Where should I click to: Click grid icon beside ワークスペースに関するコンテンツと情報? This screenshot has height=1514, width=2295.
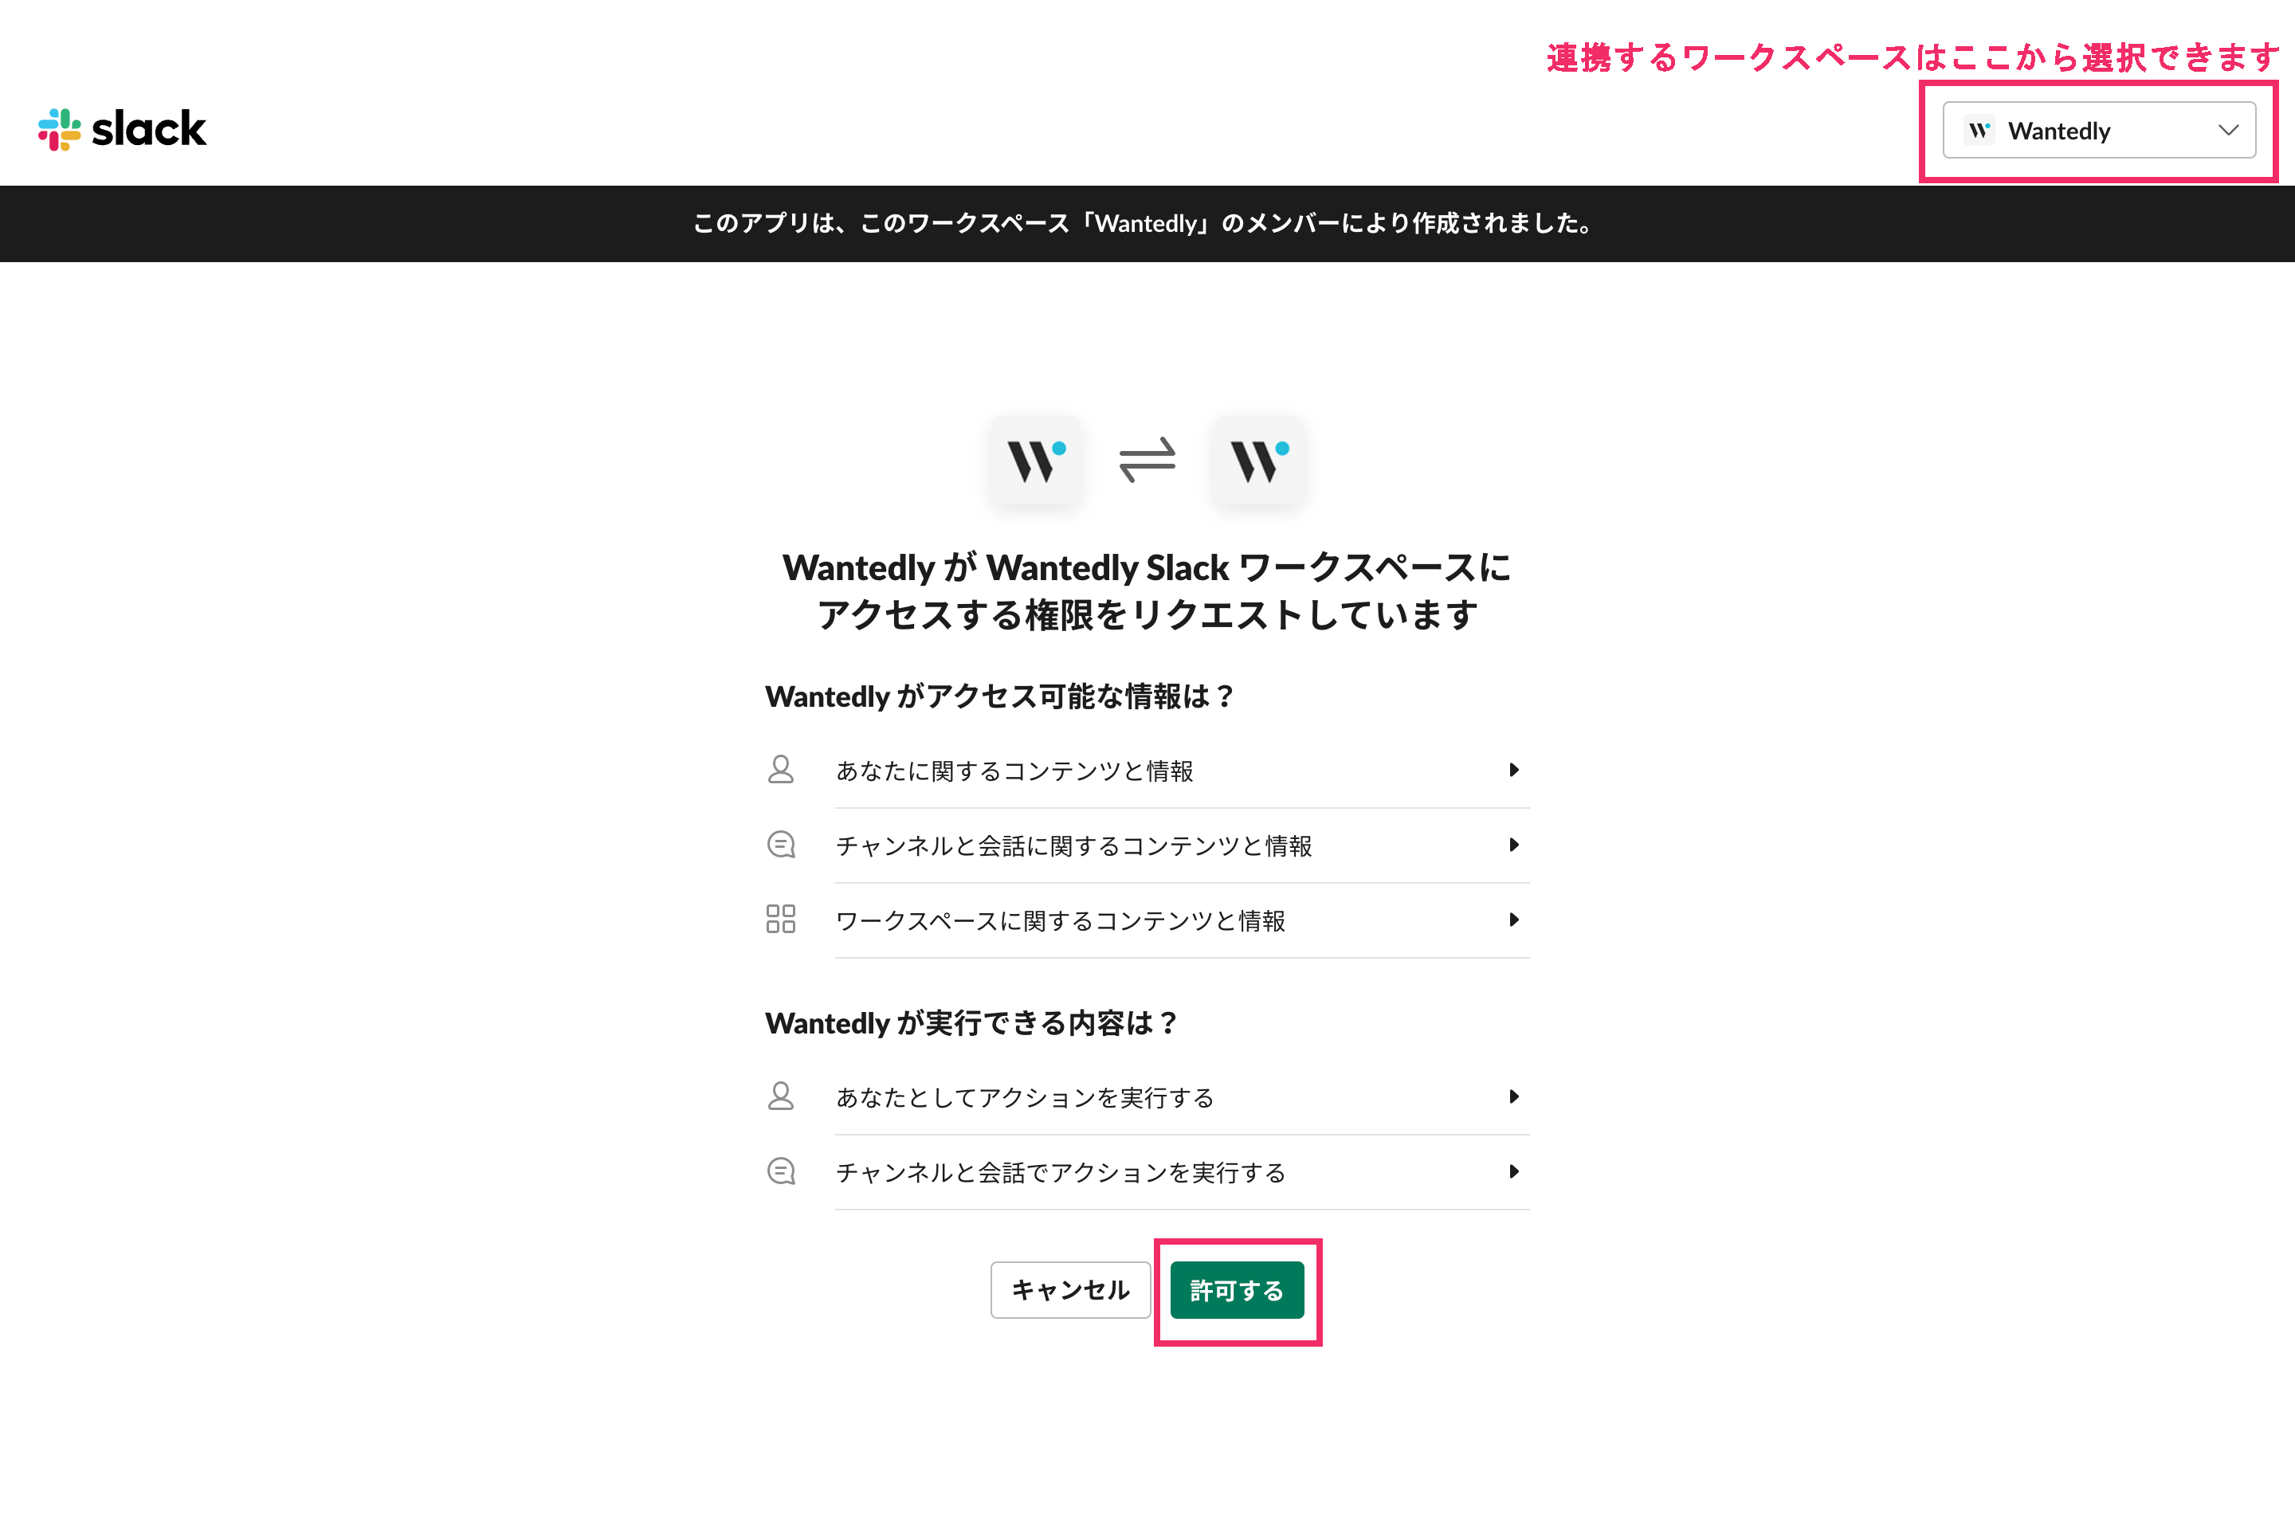[780, 920]
